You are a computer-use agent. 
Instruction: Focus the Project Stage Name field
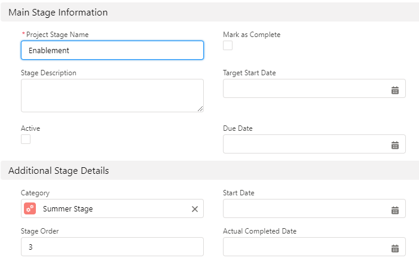pyautogui.click(x=112, y=50)
